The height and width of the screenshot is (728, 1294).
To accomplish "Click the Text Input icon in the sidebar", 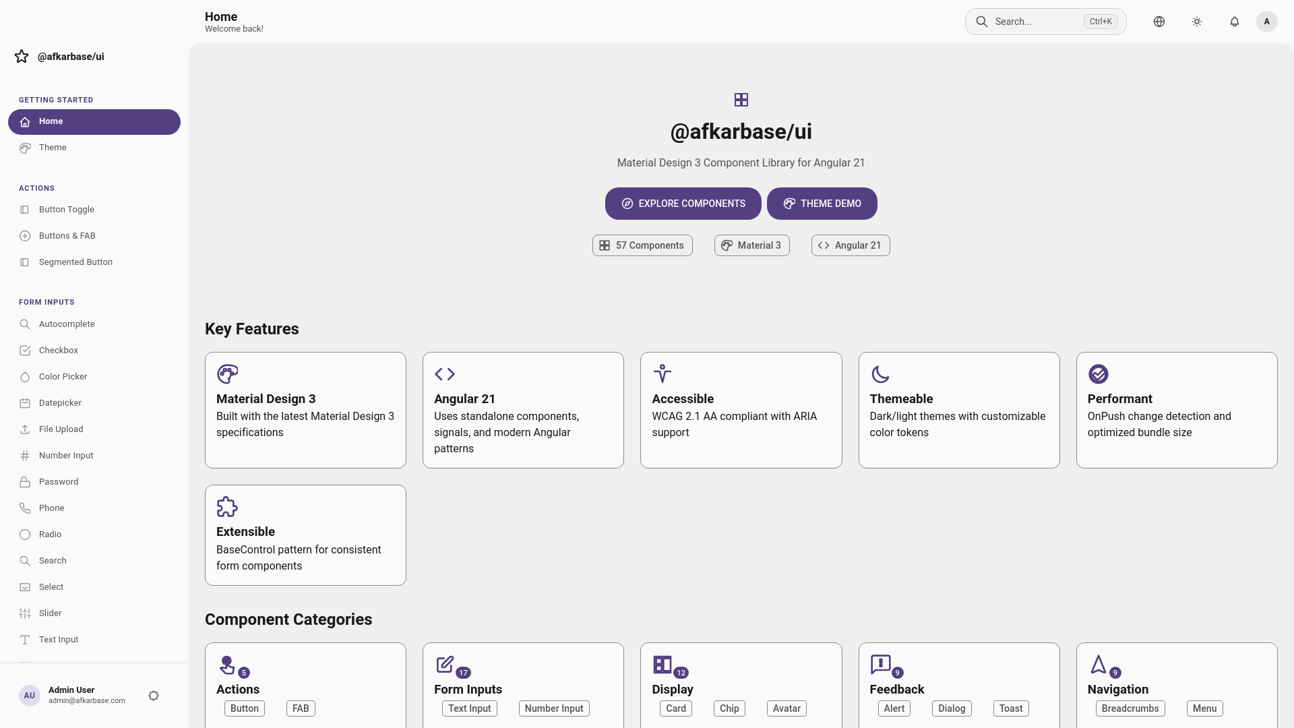I will [25, 640].
